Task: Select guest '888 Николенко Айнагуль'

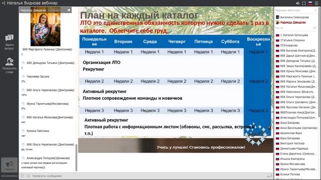Action: click(x=296, y=92)
